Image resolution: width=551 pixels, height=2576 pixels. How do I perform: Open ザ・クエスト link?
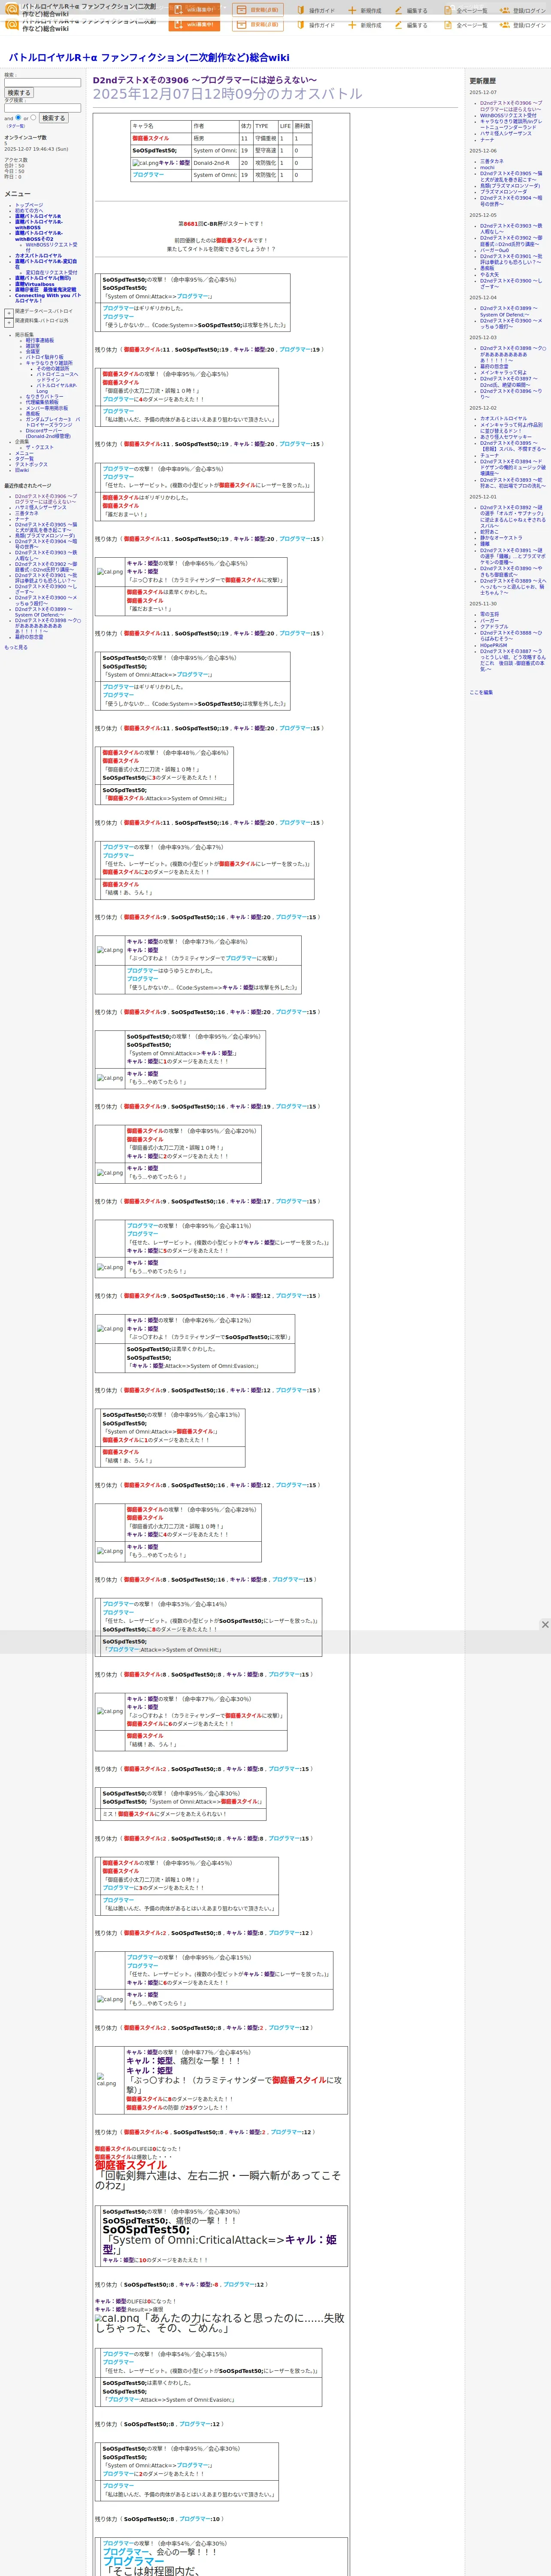click(x=40, y=447)
